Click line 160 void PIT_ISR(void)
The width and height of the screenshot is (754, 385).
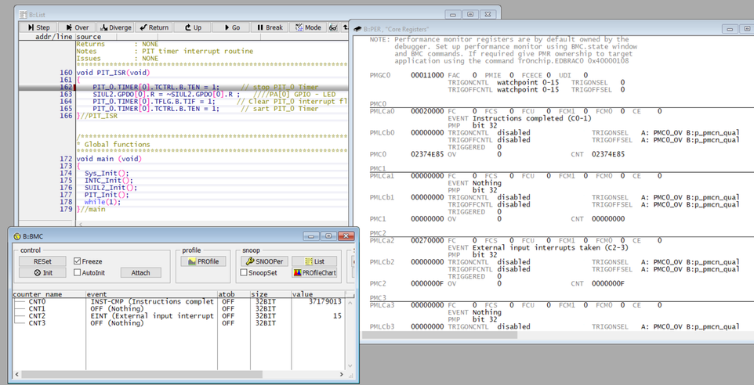tap(113, 73)
